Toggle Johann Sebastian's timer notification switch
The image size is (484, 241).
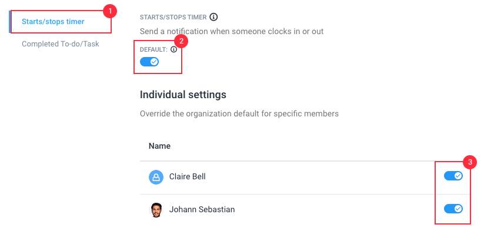453,209
